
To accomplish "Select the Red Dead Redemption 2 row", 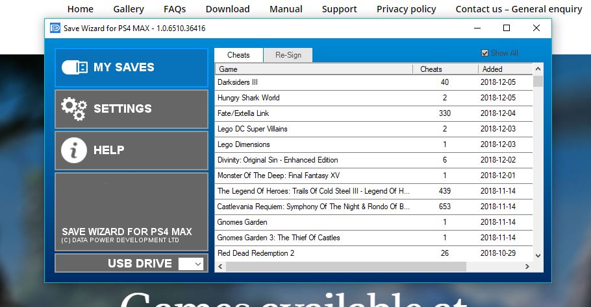I will [x=255, y=253].
